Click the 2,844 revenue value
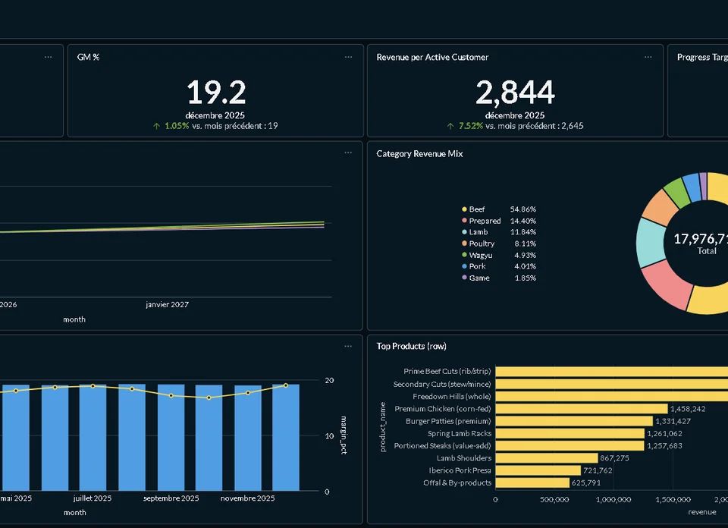 point(516,93)
